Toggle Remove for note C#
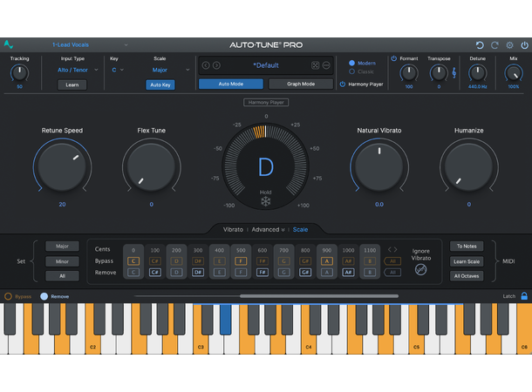532x392 pixels. point(154,273)
